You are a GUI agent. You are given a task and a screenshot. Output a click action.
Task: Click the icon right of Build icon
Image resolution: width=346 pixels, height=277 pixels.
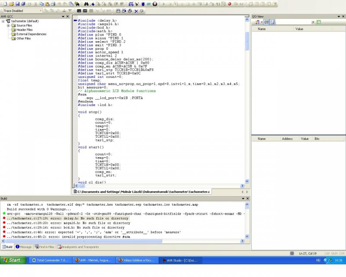point(137,4)
